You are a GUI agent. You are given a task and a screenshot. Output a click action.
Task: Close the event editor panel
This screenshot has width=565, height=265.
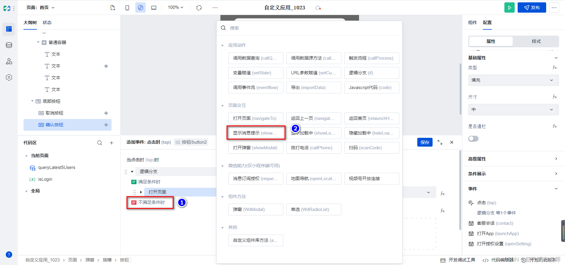coord(452,142)
